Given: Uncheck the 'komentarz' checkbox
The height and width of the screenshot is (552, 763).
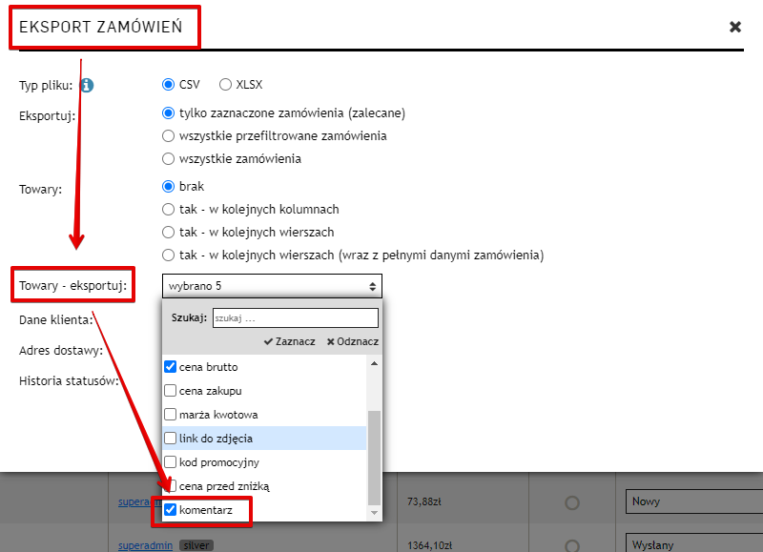Looking at the screenshot, I should 171,510.
